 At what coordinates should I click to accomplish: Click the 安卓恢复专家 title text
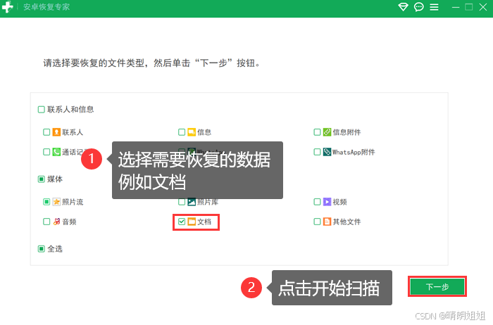(x=46, y=7)
